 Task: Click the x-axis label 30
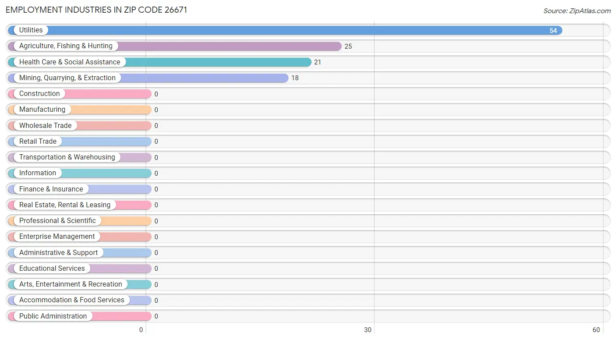[368, 330]
